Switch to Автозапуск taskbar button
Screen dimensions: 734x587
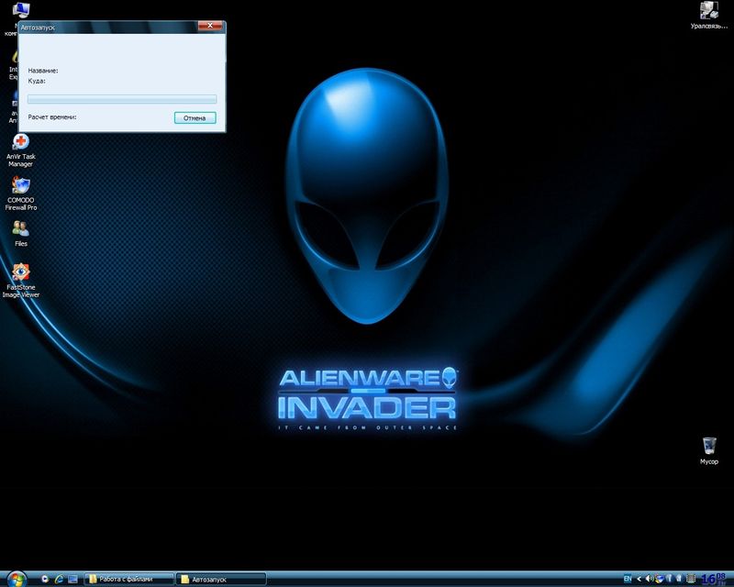point(221,580)
